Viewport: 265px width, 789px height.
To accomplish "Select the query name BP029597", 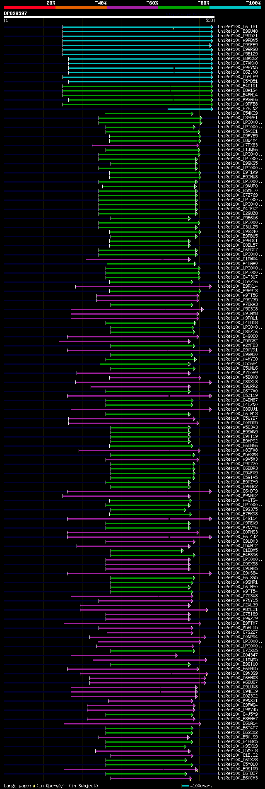I will tap(16, 13).
